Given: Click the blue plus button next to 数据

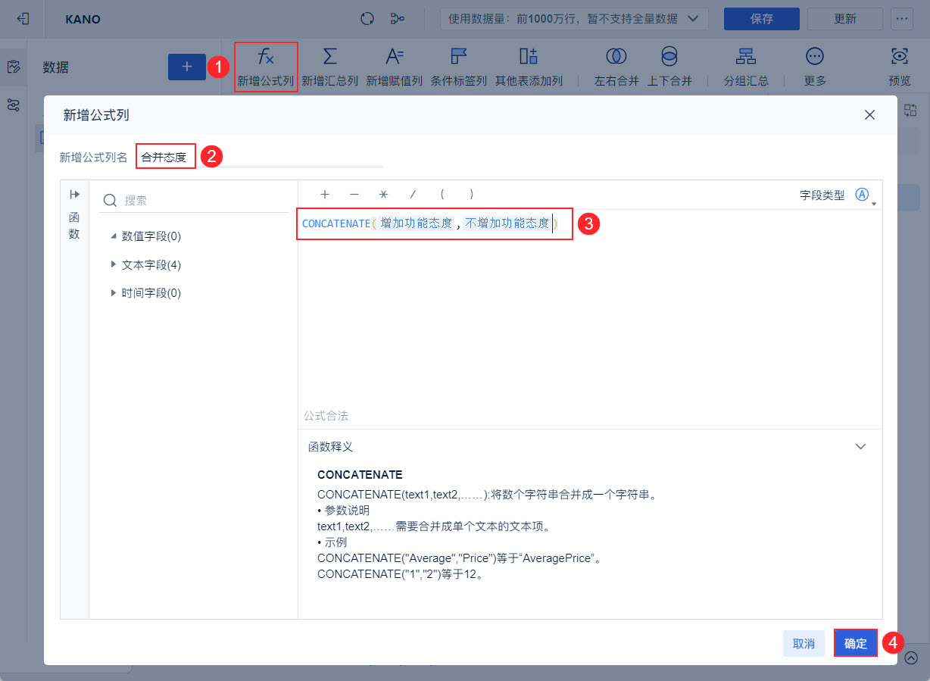Looking at the screenshot, I should click(x=187, y=67).
